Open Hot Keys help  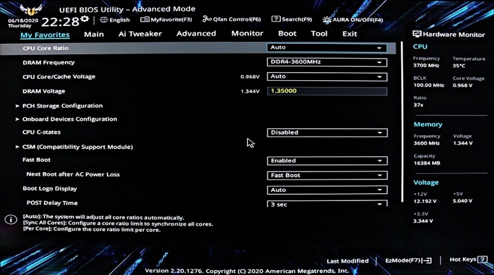point(469,259)
